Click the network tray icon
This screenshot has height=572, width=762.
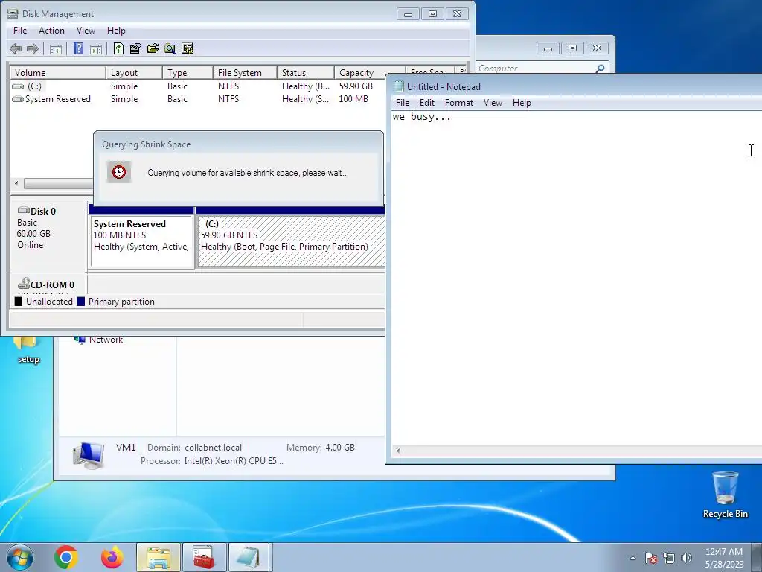click(669, 558)
